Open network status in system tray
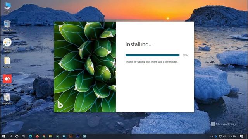This screenshot has height=139, width=248. coord(220,136)
